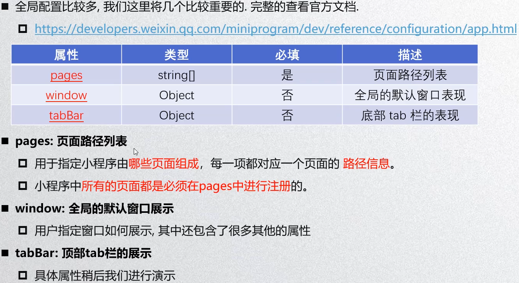Select the '描述' table header cell
This screenshot has height=283, width=519.
pyautogui.click(x=410, y=54)
